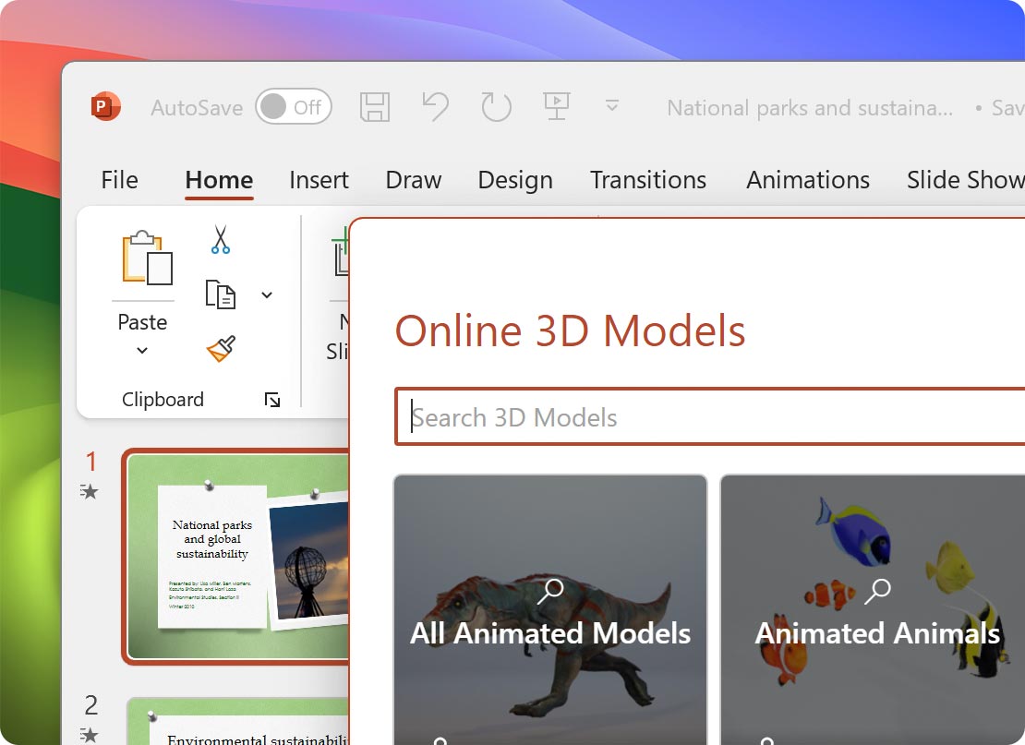This screenshot has width=1025, height=745.
Task: Click the Redo arrow icon
Action: coord(496,107)
